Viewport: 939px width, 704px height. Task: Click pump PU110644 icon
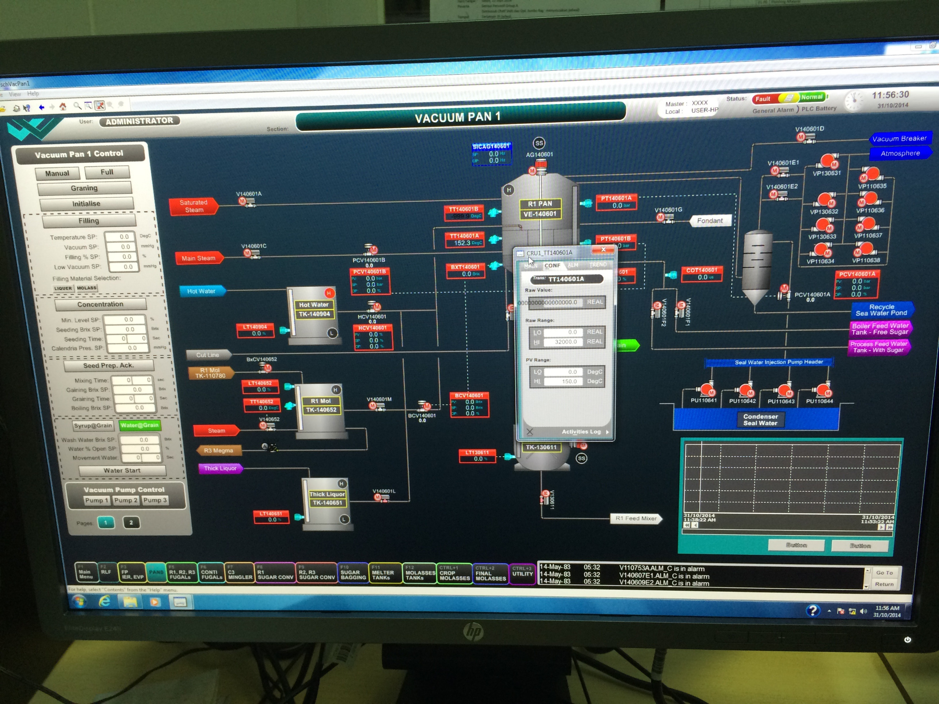[x=823, y=389]
